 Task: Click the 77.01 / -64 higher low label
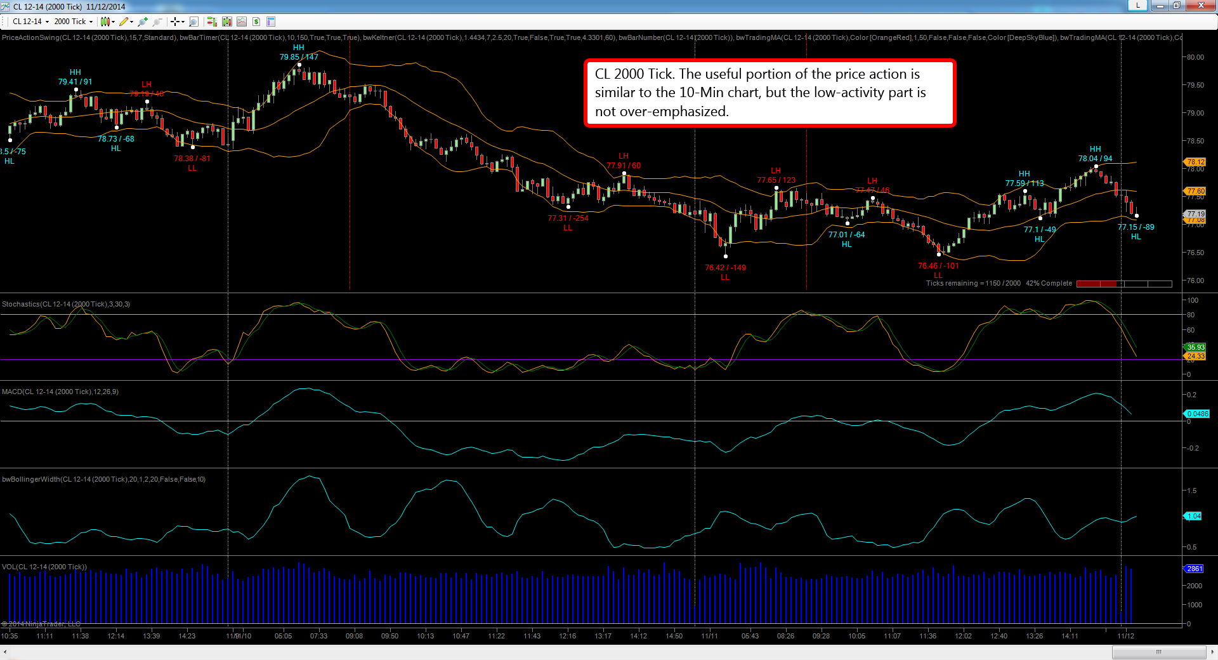(846, 235)
